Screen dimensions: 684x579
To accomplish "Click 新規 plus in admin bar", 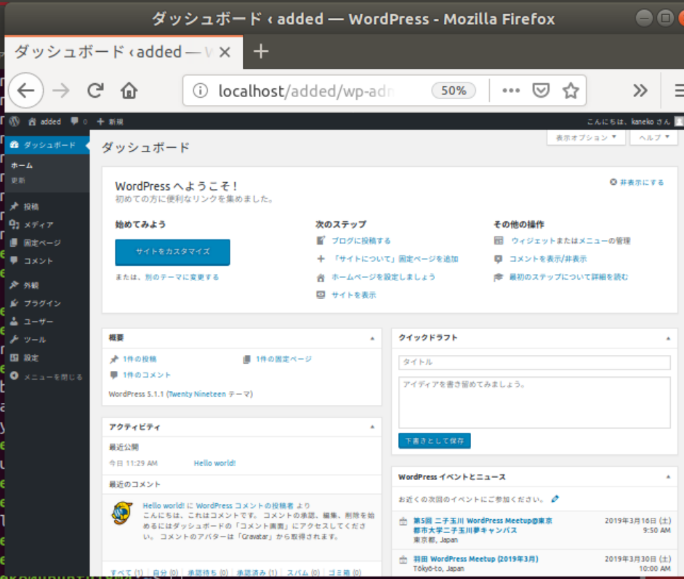I will coord(110,122).
